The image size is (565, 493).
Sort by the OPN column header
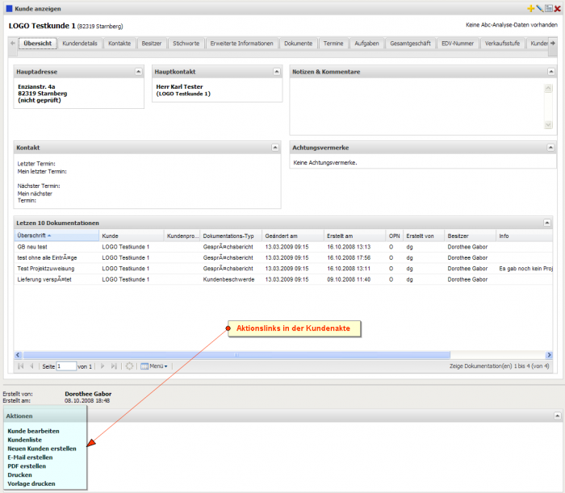click(395, 236)
